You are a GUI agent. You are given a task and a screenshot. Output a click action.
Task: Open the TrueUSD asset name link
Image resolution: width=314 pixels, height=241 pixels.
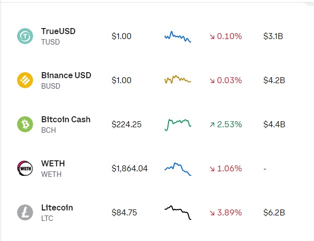pyautogui.click(x=58, y=31)
